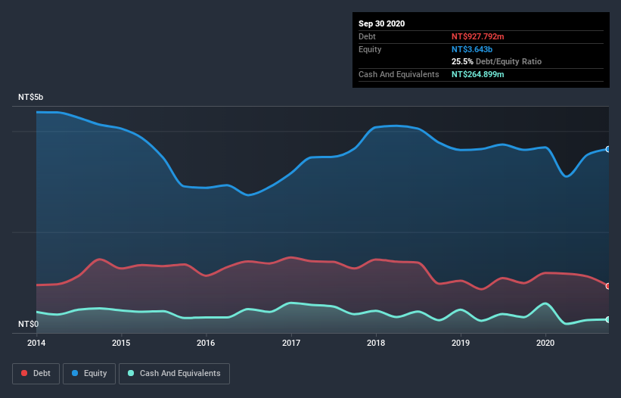Click the NT$5b y-axis label

(30, 97)
